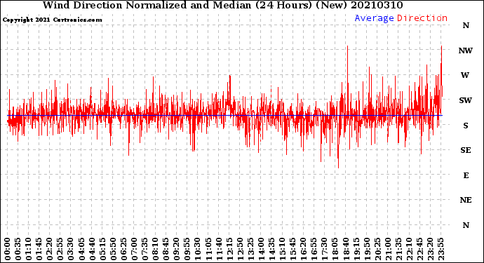
Task: Click the '22:10' time label
Action: click(x=409, y=249)
